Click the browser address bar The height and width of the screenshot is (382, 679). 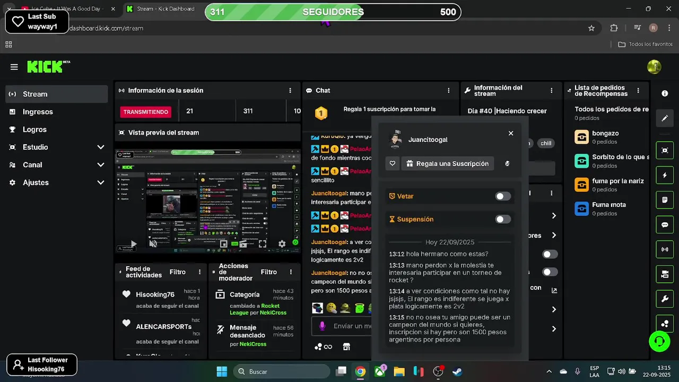click(324, 28)
